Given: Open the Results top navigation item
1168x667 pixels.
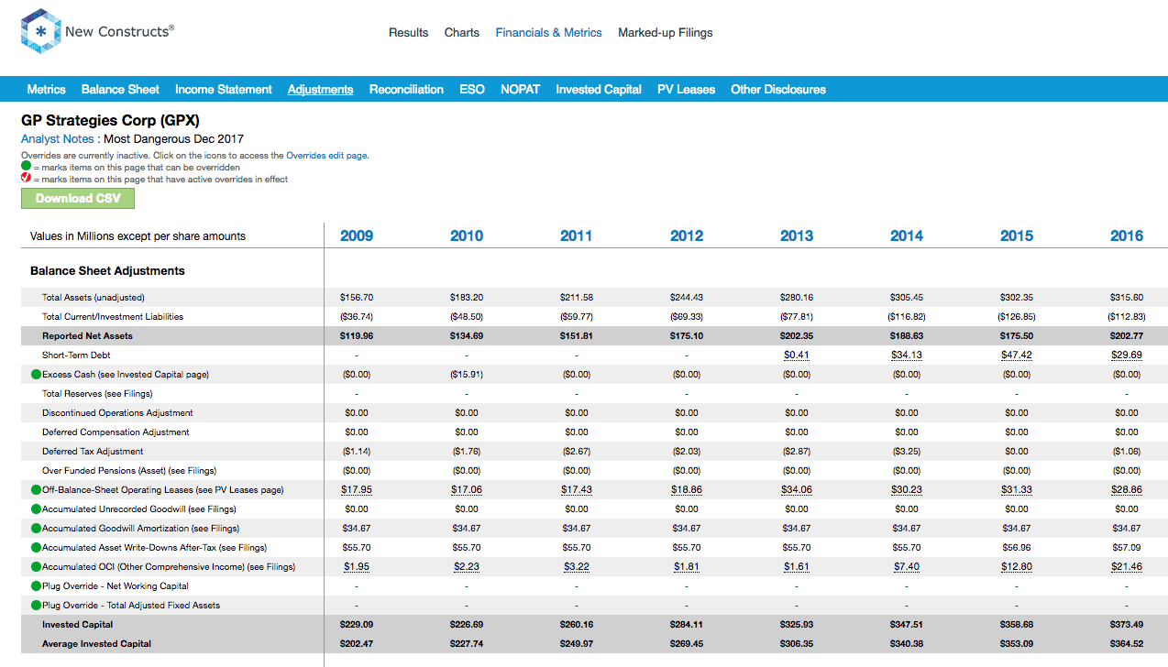Looking at the screenshot, I should pyautogui.click(x=408, y=32).
